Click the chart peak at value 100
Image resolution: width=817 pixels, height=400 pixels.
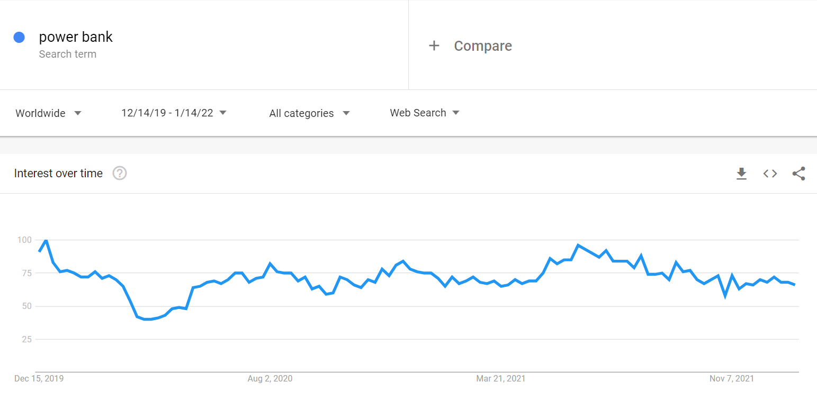tap(46, 240)
